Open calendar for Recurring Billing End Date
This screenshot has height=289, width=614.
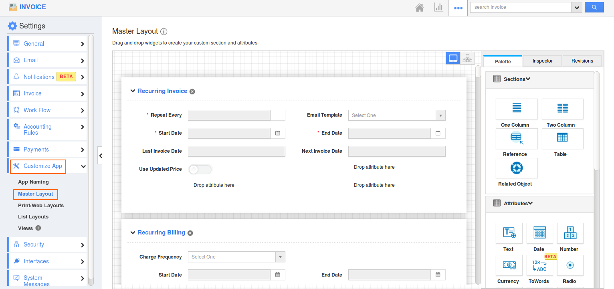coord(438,275)
